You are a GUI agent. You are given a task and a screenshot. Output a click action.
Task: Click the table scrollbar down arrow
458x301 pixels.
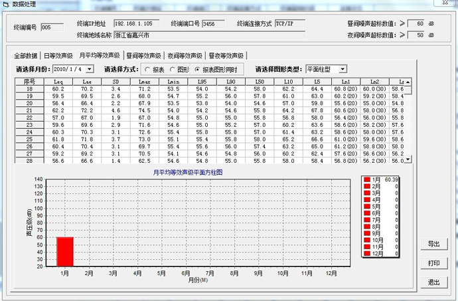pyautogui.click(x=408, y=159)
